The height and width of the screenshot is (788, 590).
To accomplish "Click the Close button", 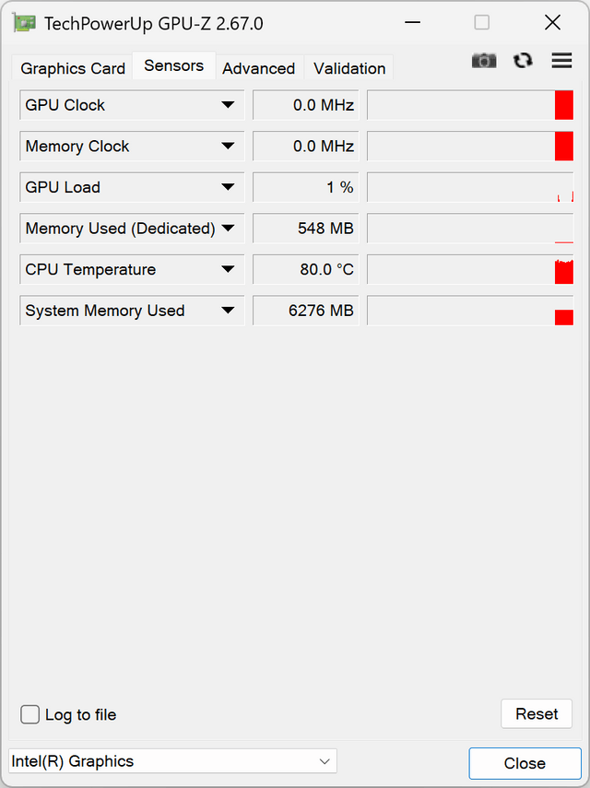I will (525, 763).
